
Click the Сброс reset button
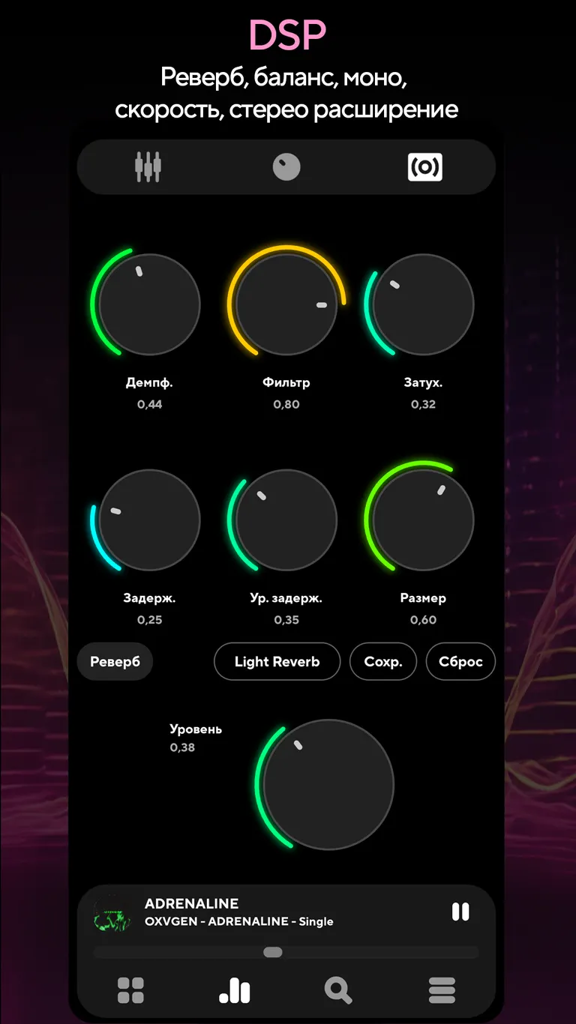(x=460, y=662)
